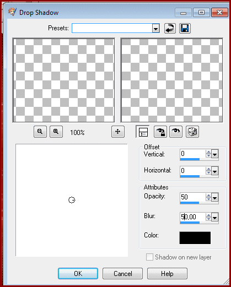Click in the Blur value field
231x287 pixels.
[193, 217]
